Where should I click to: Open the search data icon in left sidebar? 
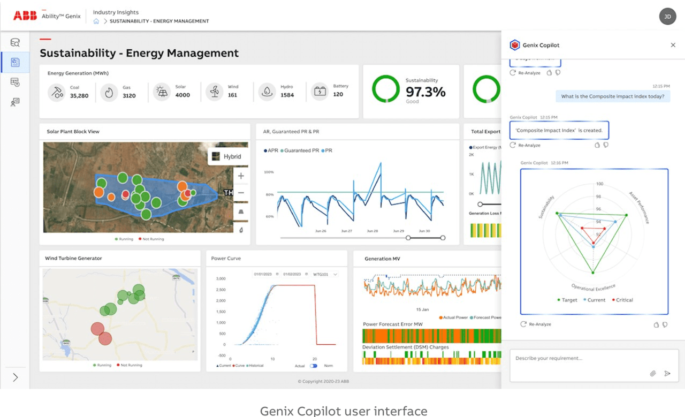(x=15, y=43)
